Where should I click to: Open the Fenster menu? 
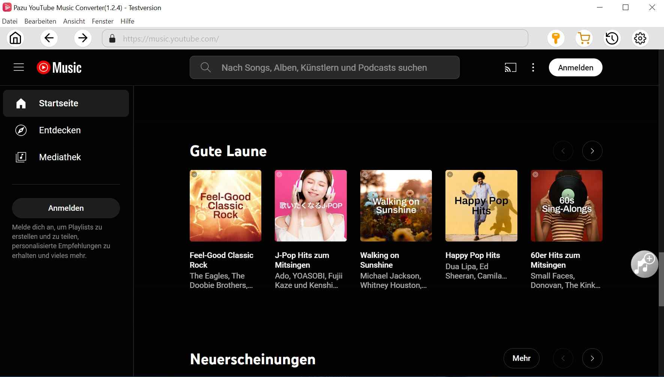102,21
